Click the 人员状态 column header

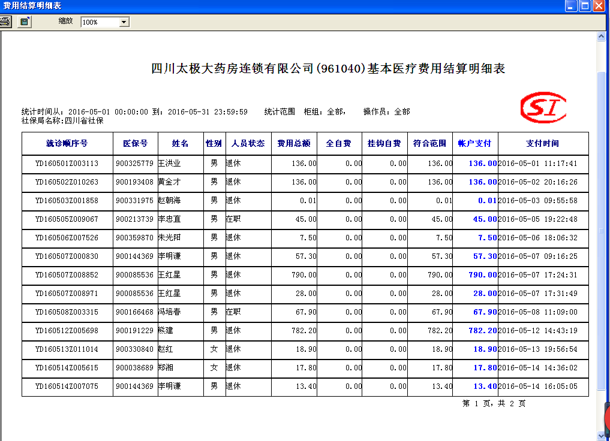[x=248, y=144]
